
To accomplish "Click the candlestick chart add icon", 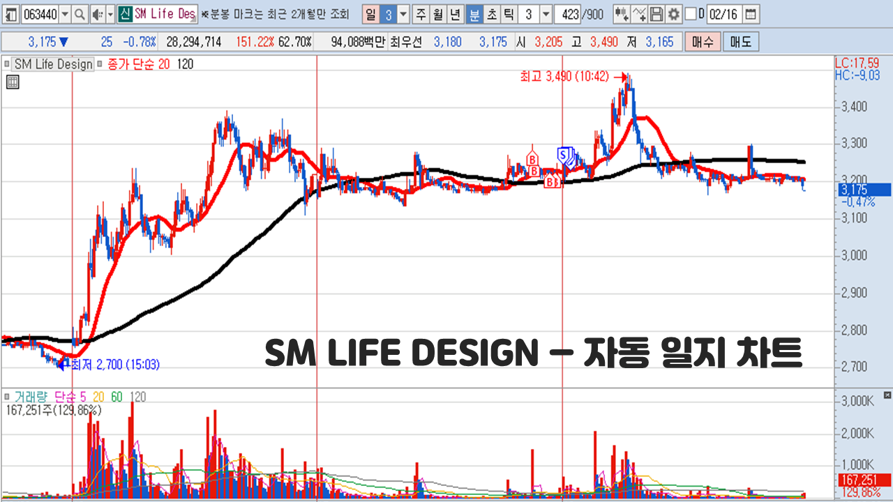I will (x=622, y=14).
